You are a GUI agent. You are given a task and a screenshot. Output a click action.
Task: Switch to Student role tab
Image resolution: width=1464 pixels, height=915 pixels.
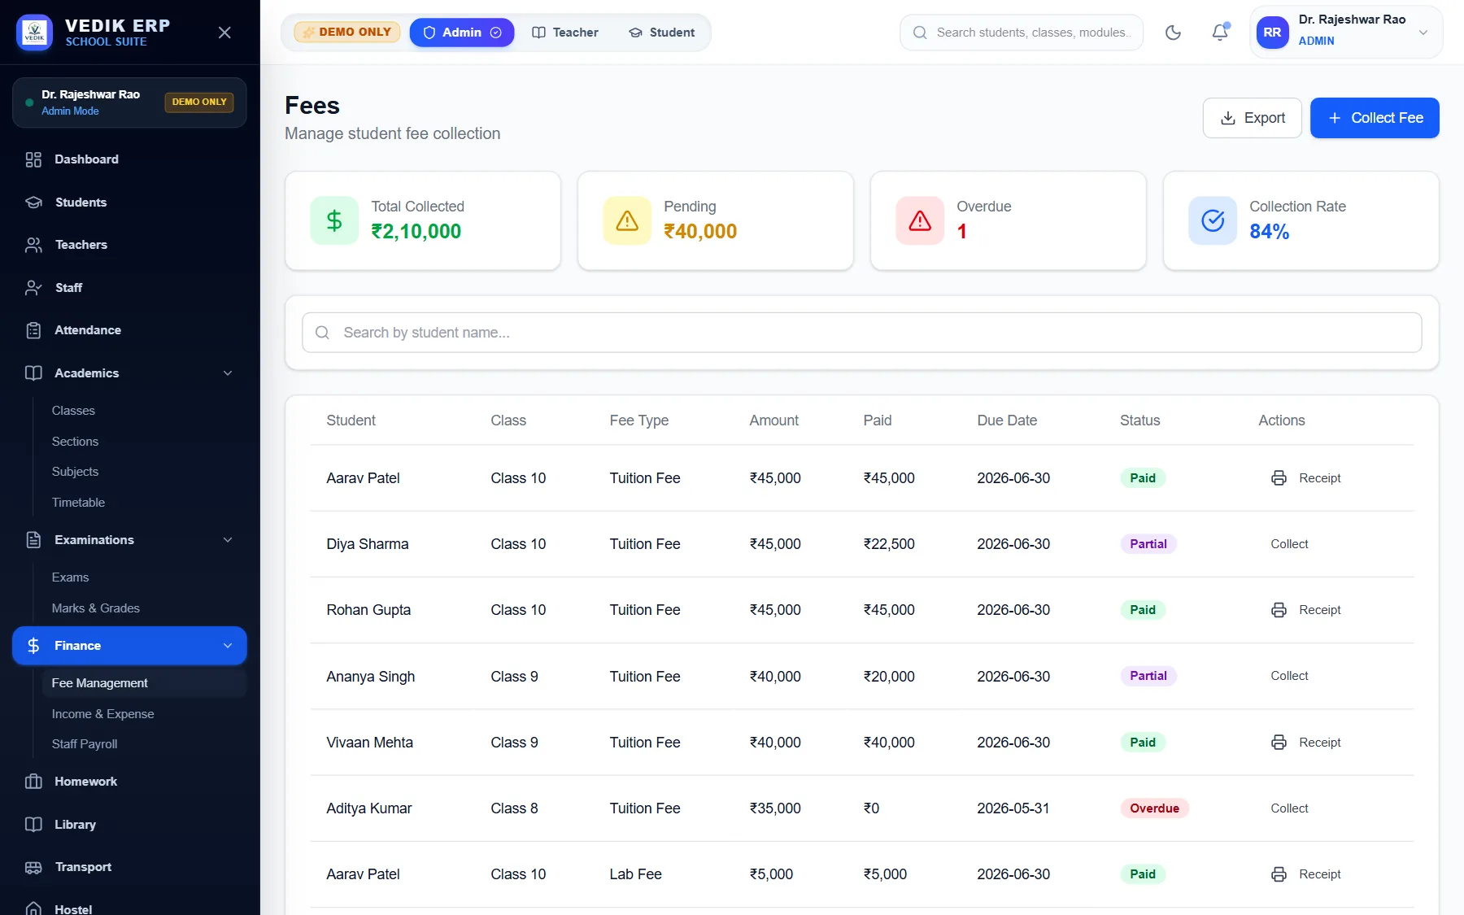(x=662, y=33)
